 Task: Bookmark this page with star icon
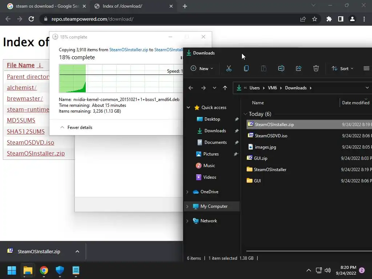315,19
